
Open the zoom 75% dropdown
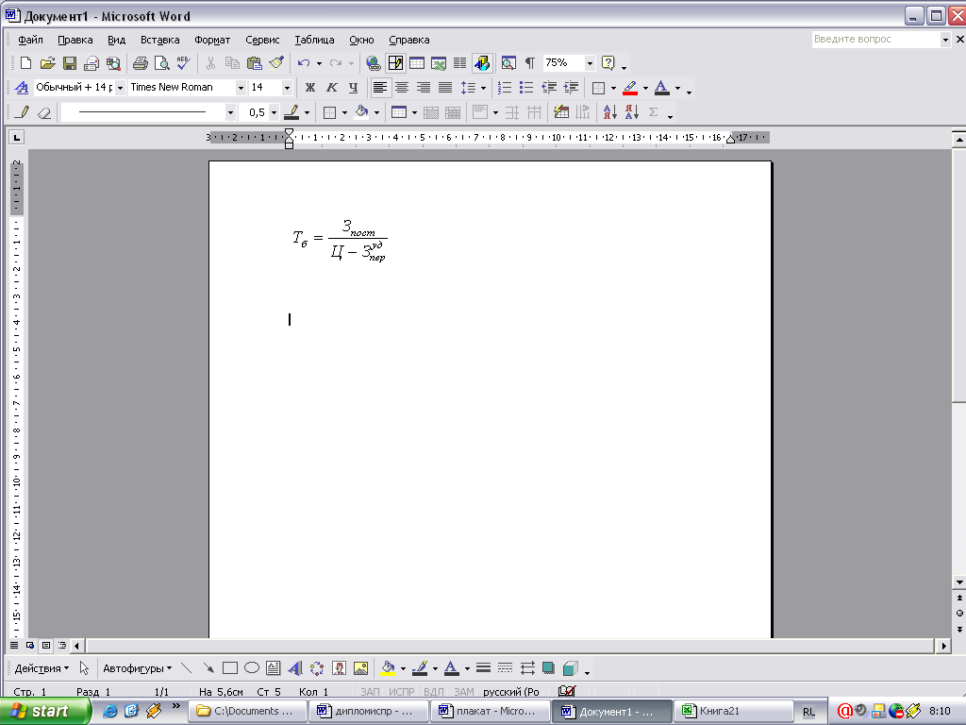[x=590, y=63]
